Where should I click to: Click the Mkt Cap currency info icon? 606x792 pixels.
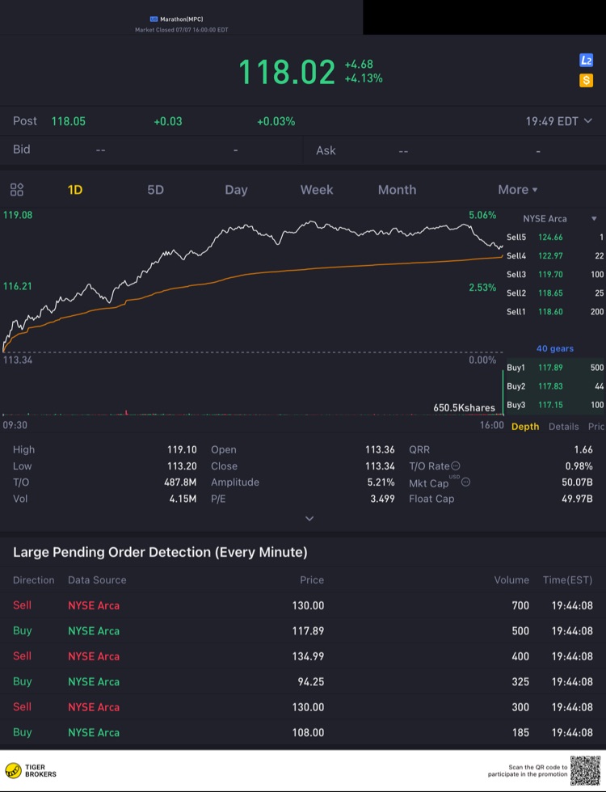pyautogui.click(x=465, y=482)
